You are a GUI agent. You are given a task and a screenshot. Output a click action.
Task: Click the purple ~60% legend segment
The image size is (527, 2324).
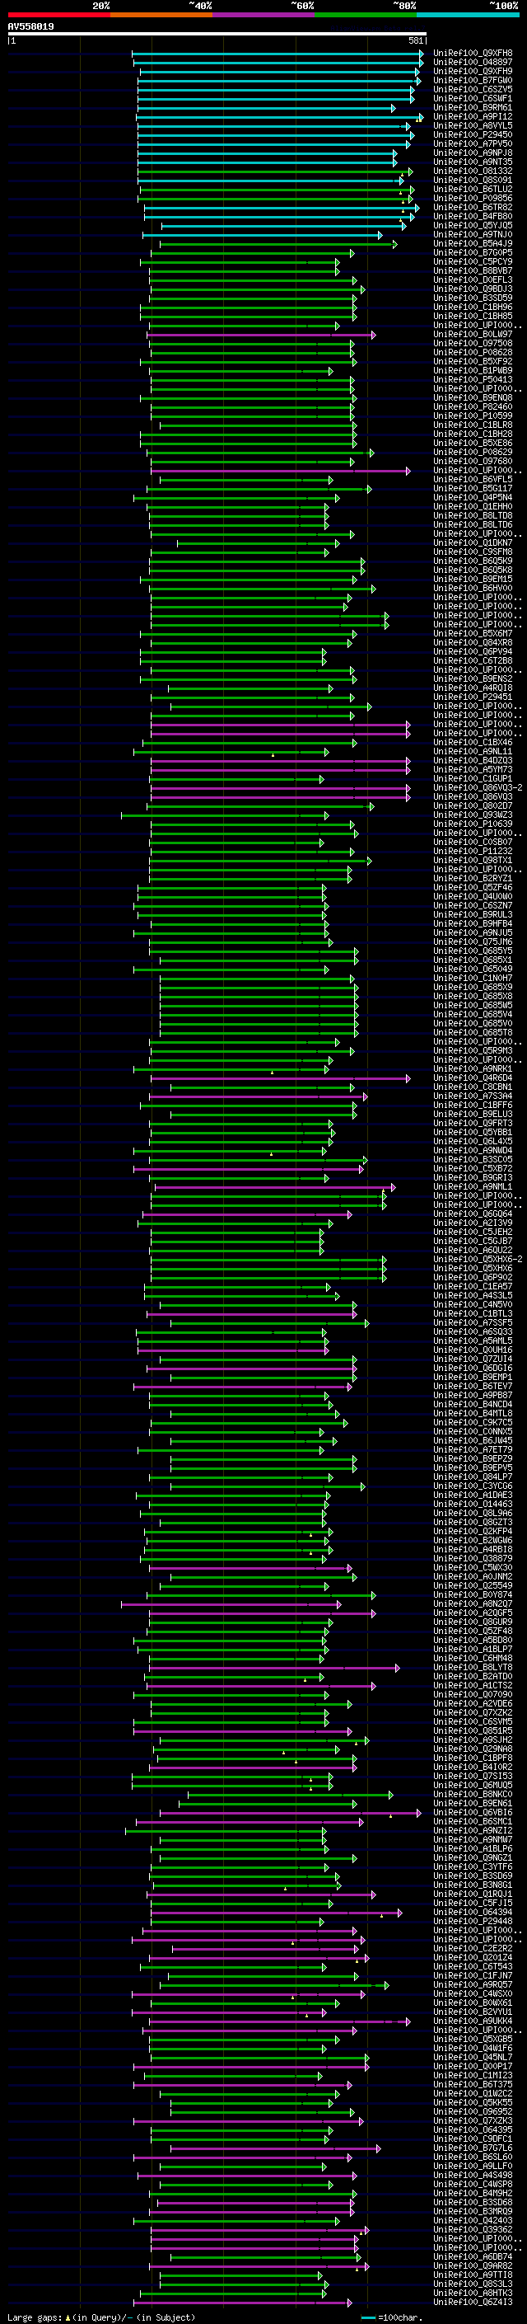264,15
